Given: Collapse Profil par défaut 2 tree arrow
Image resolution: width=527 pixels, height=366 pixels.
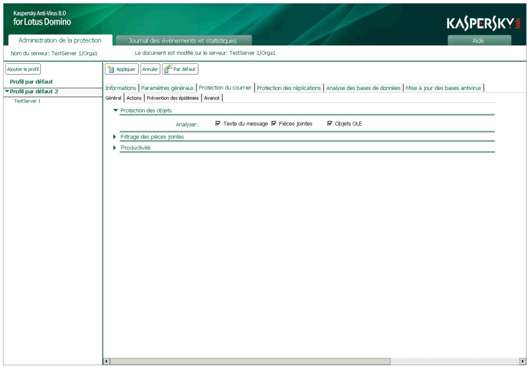Looking at the screenshot, I should pos(7,91).
